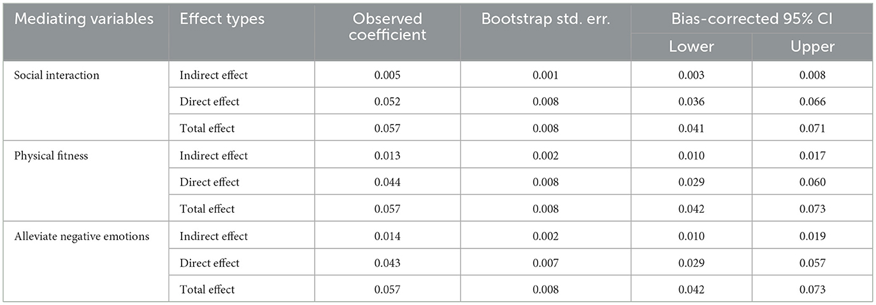Select the Physical fitness row label
This screenshot has height=305, width=876.
[x=50, y=156]
